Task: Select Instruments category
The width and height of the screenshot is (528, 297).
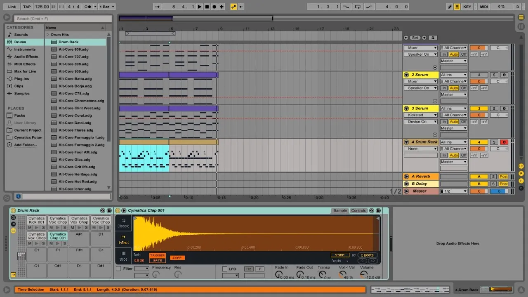Action: [x=25, y=49]
